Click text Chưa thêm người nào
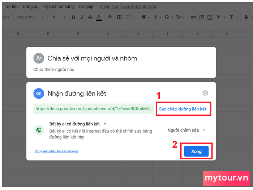Image resolution: width=253 pixels, height=190 pixels. [x=54, y=69]
